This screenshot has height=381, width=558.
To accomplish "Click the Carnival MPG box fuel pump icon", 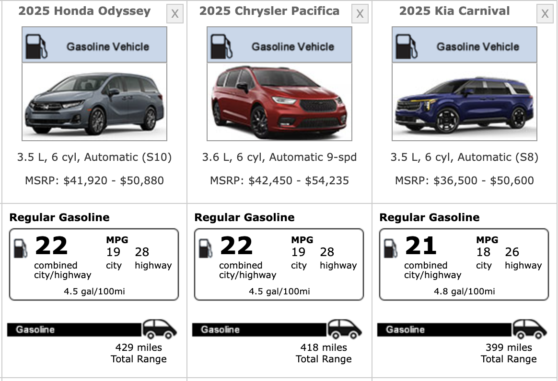I will [x=391, y=248].
